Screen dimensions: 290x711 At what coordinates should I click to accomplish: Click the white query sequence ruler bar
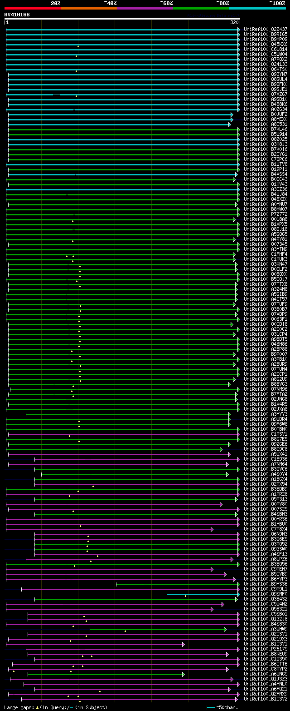point(122,19)
